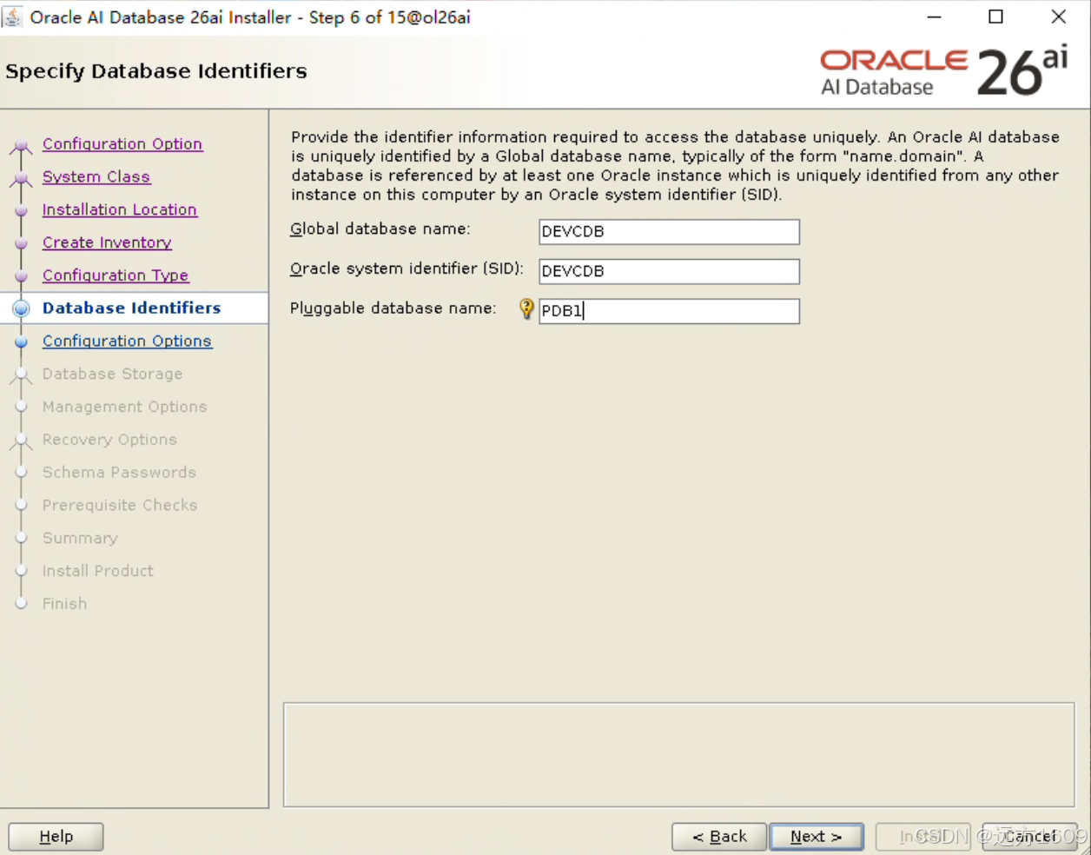Click the Oracle system identifier (SID) label
Viewport: 1091px width, 855px height.
point(407,269)
